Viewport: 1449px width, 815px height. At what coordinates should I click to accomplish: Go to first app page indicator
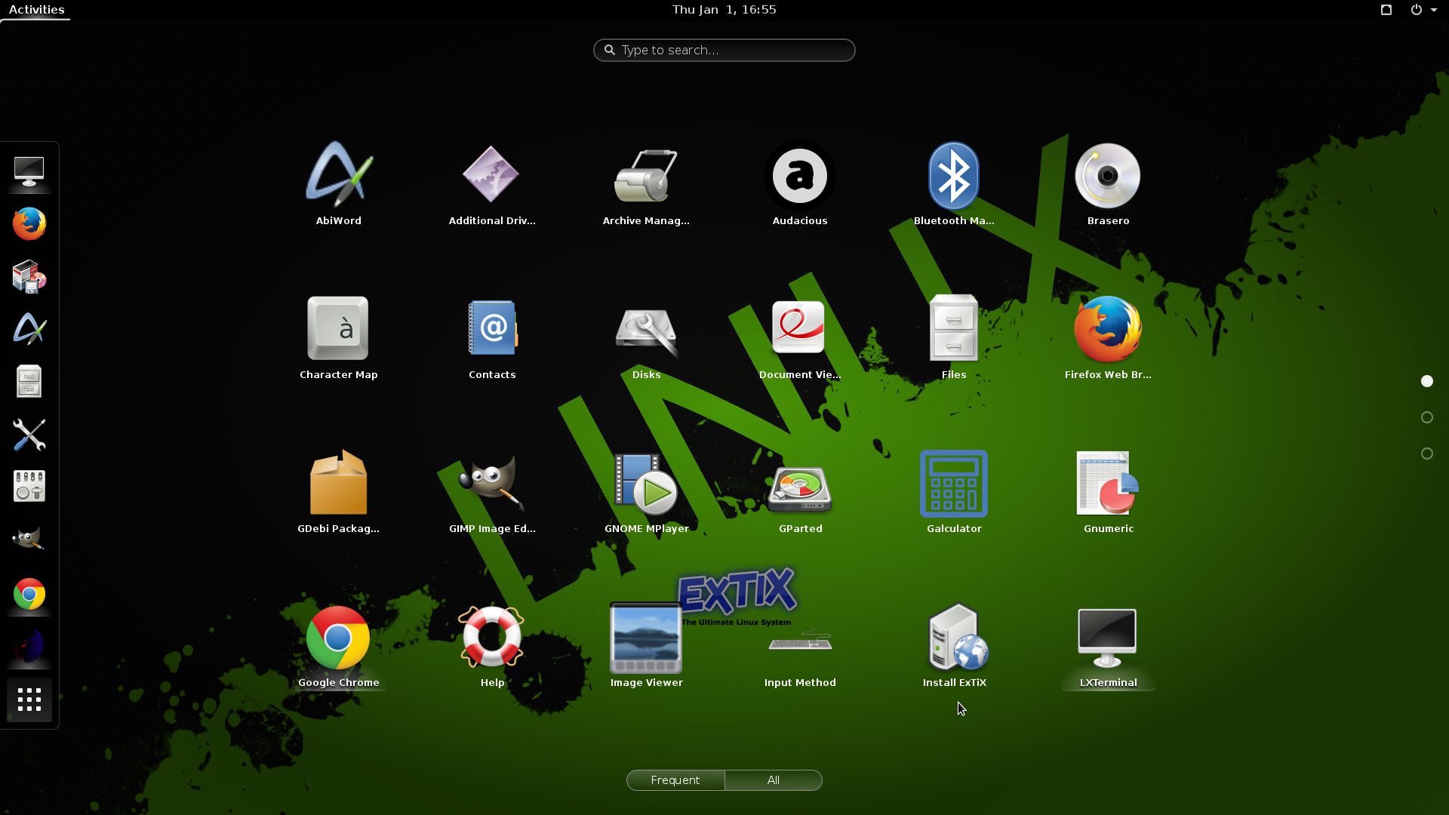(x=1426, y=381)
